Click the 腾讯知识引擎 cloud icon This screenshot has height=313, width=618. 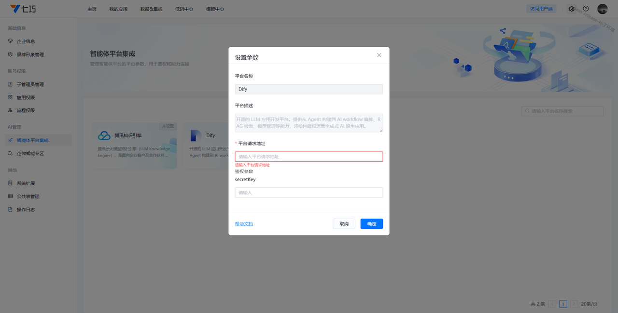(x=104, y=136)
